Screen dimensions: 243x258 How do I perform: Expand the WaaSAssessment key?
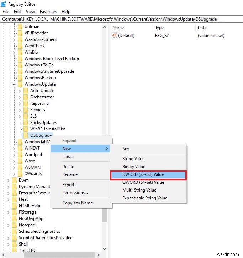pos(14,40)
